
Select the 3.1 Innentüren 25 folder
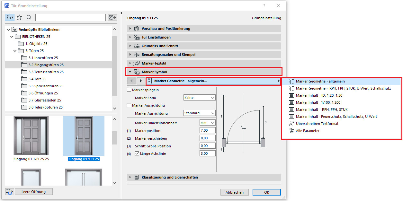pos(43,58)
